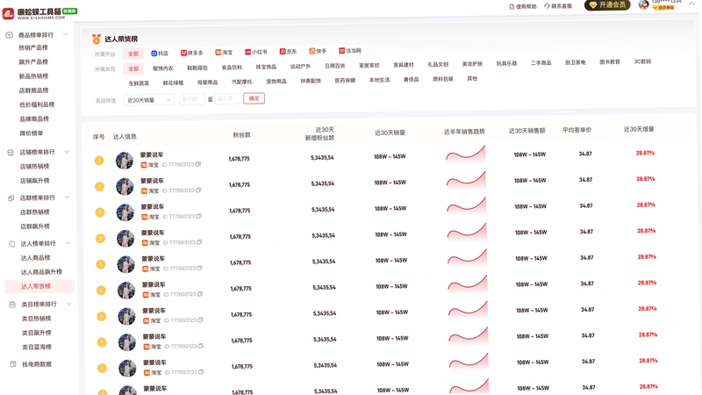Collapse the 店群榜单排行 chevron
Viewport: 702px width, 395px height.
[x=68, y=197]
